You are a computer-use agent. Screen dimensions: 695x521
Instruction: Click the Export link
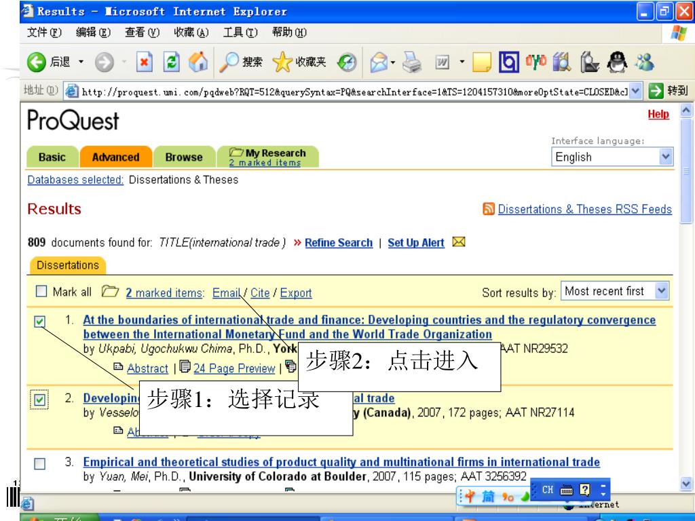[296, 293]
